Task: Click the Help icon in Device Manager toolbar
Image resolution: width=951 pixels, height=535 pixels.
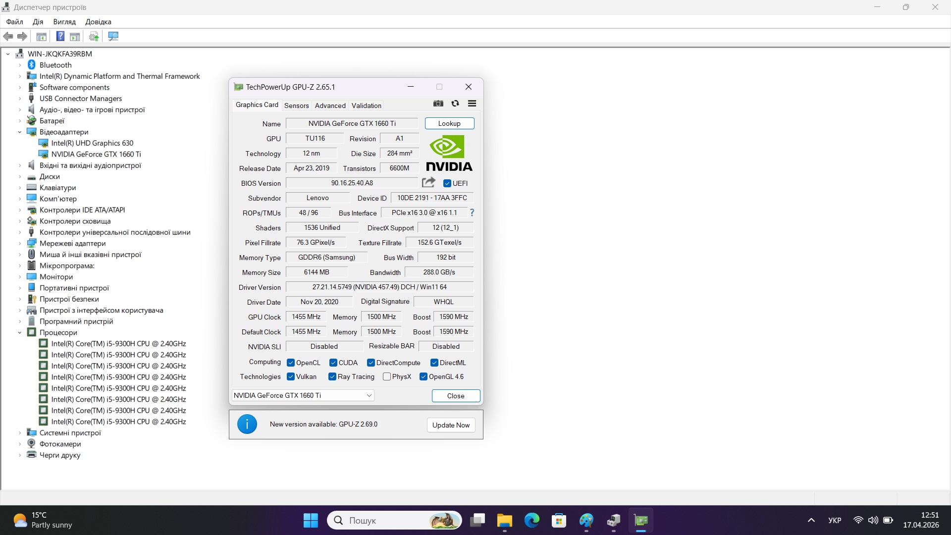Action: tap(60, 36)
